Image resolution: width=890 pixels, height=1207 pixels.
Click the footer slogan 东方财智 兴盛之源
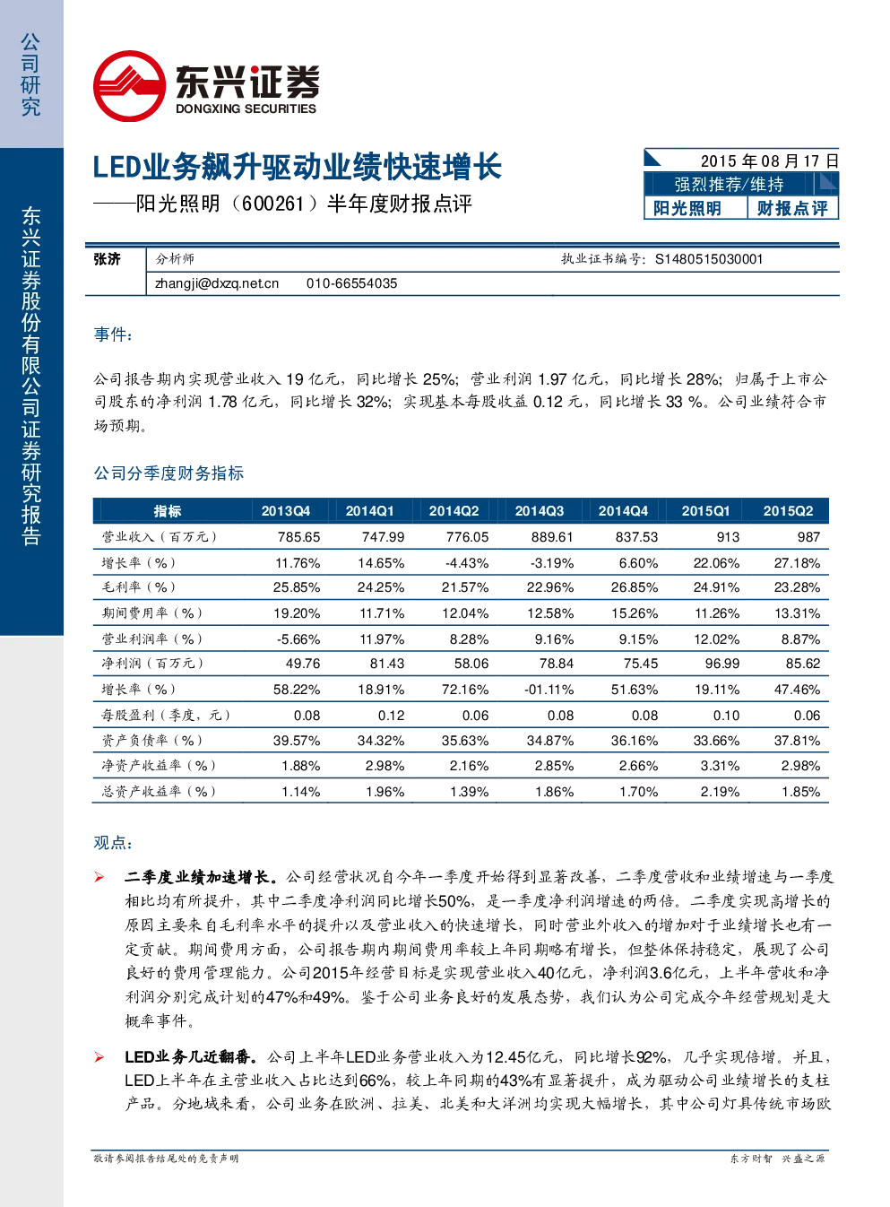pyautogui.click(x=778, y=1159)
